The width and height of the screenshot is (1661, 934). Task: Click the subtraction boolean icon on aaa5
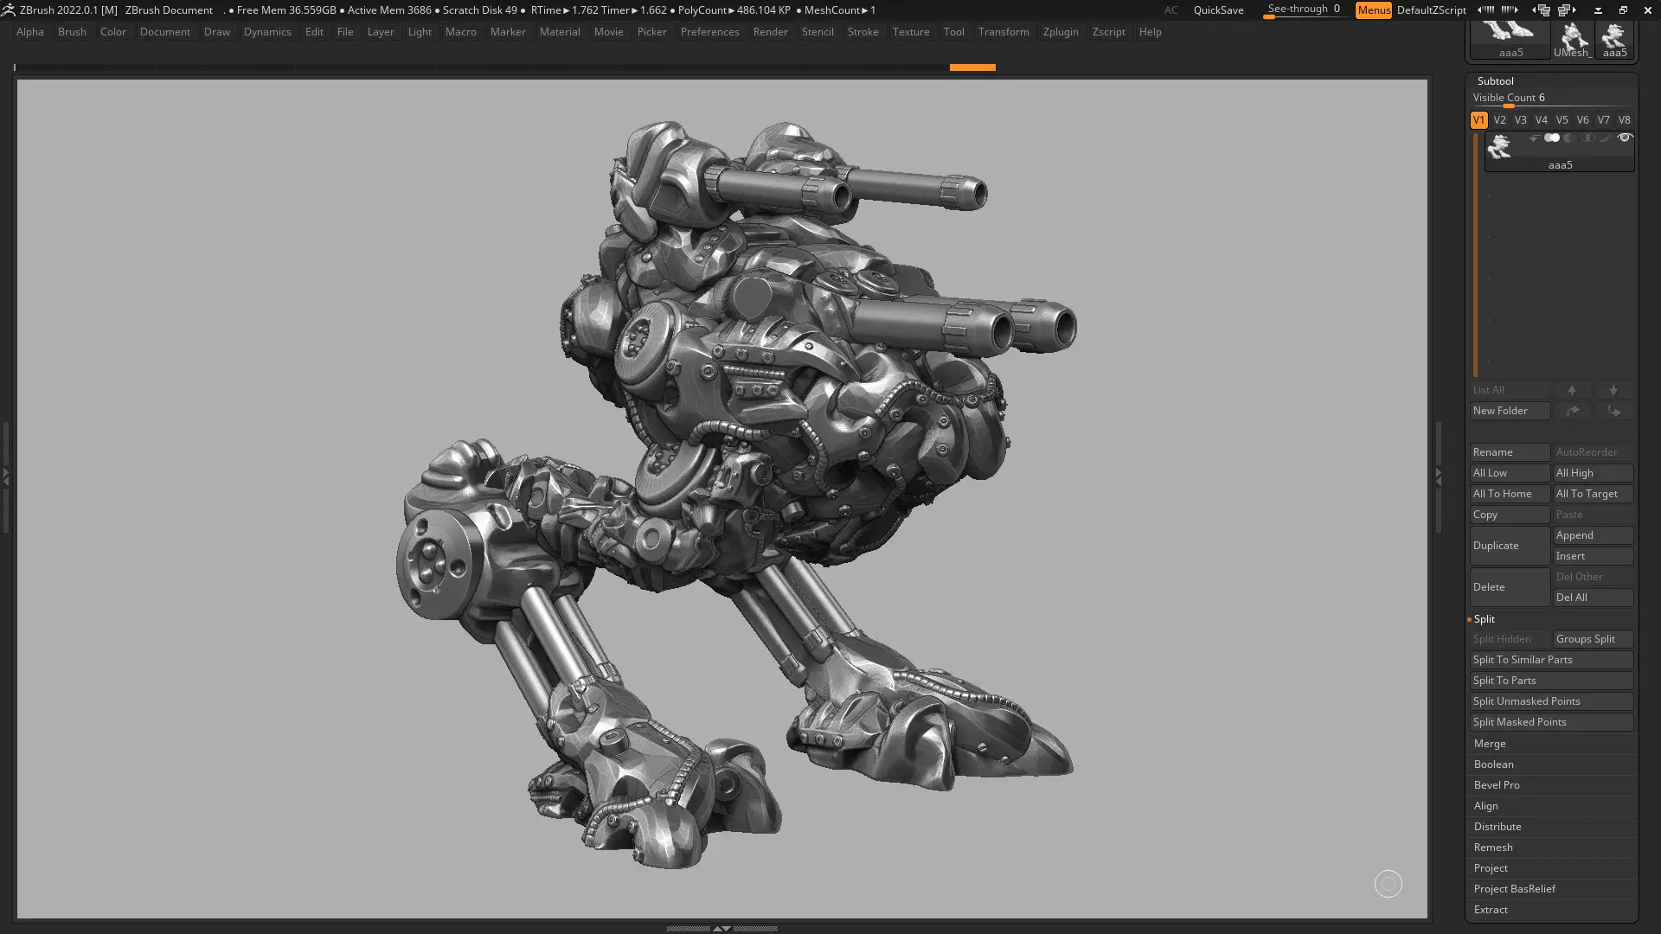pyautogui.click(x=1570, y=138)
